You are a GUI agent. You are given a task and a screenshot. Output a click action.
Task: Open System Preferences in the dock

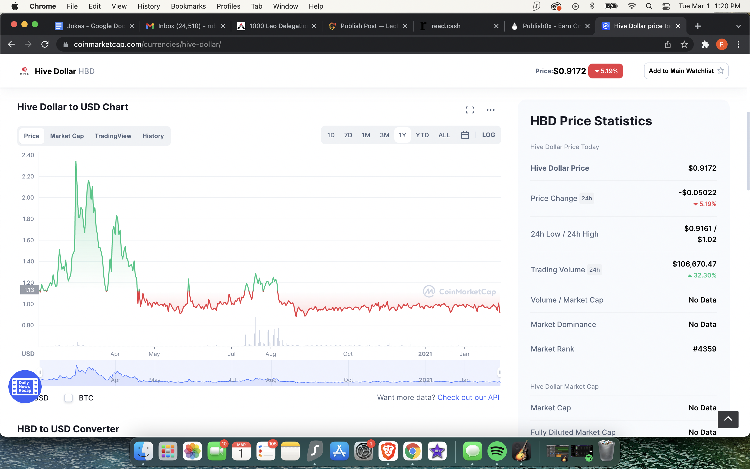pos(364,451)
